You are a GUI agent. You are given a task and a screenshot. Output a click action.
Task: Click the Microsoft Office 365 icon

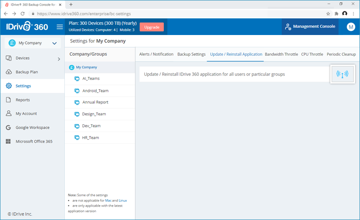point(8,141)
